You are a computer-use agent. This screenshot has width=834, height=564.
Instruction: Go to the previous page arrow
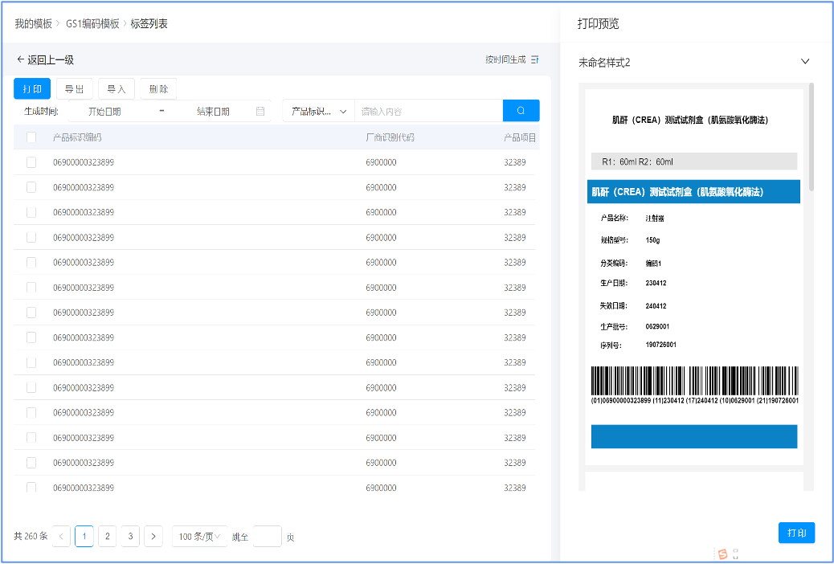click(x=62, y=536)
